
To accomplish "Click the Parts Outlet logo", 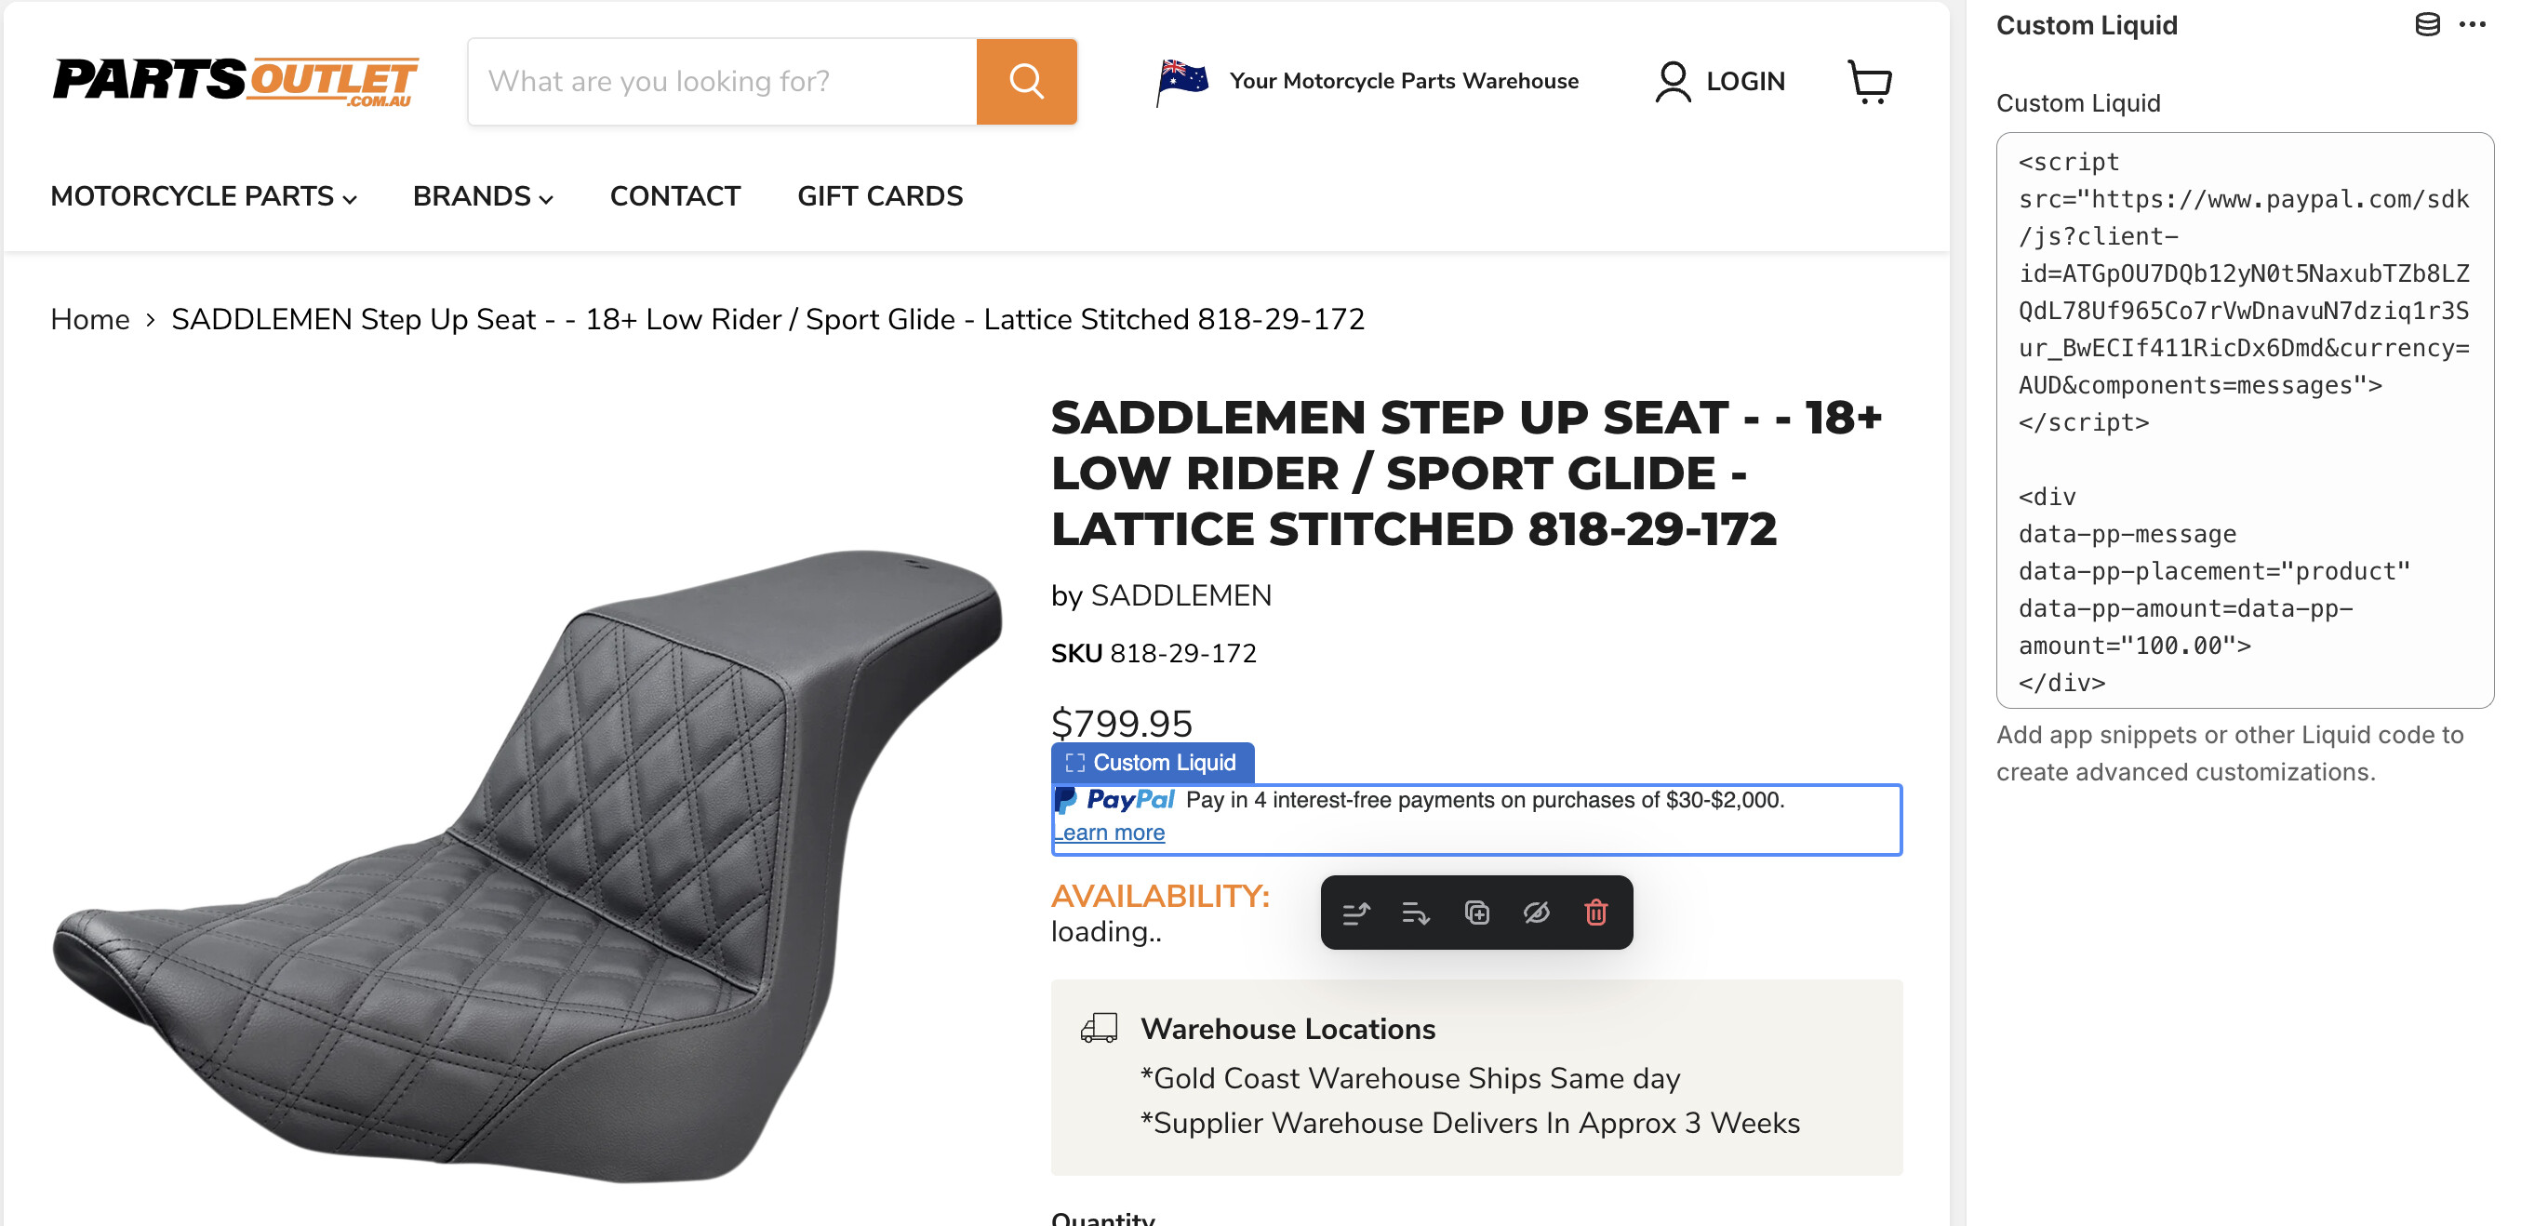I will [x=234, y=81].
